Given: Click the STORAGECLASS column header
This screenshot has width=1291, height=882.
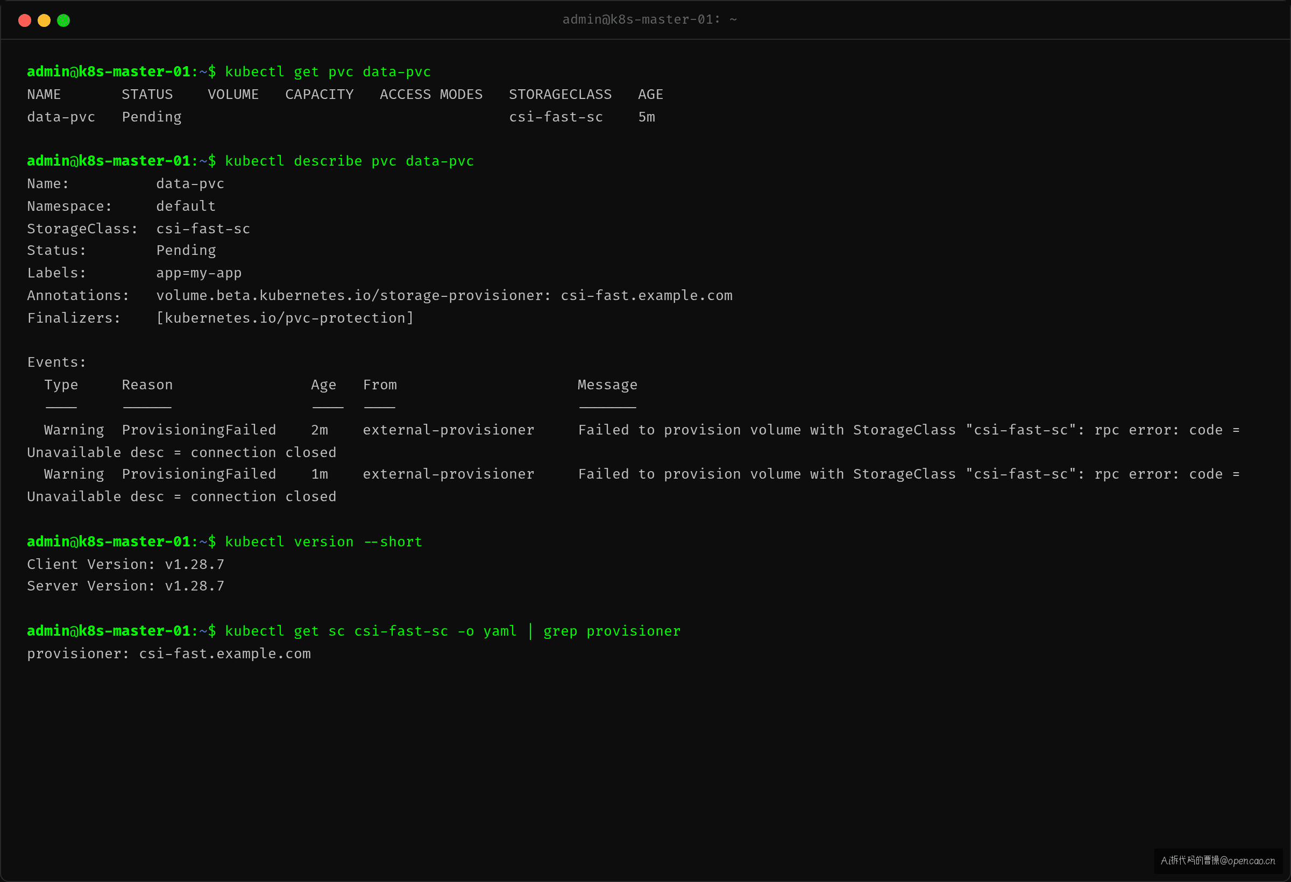Looking at the screenshot, I should tap(560, 95).
